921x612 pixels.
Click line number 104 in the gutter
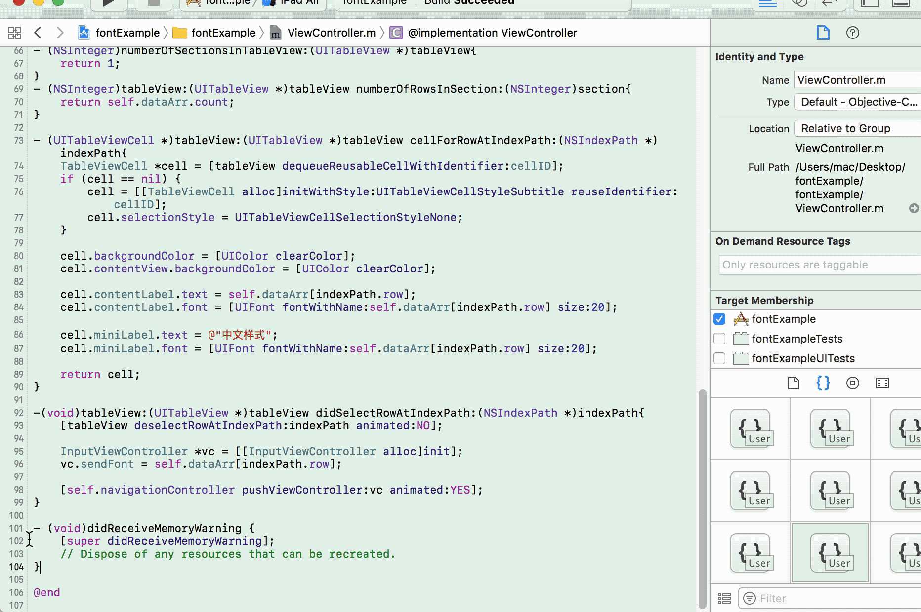point(16,567)
